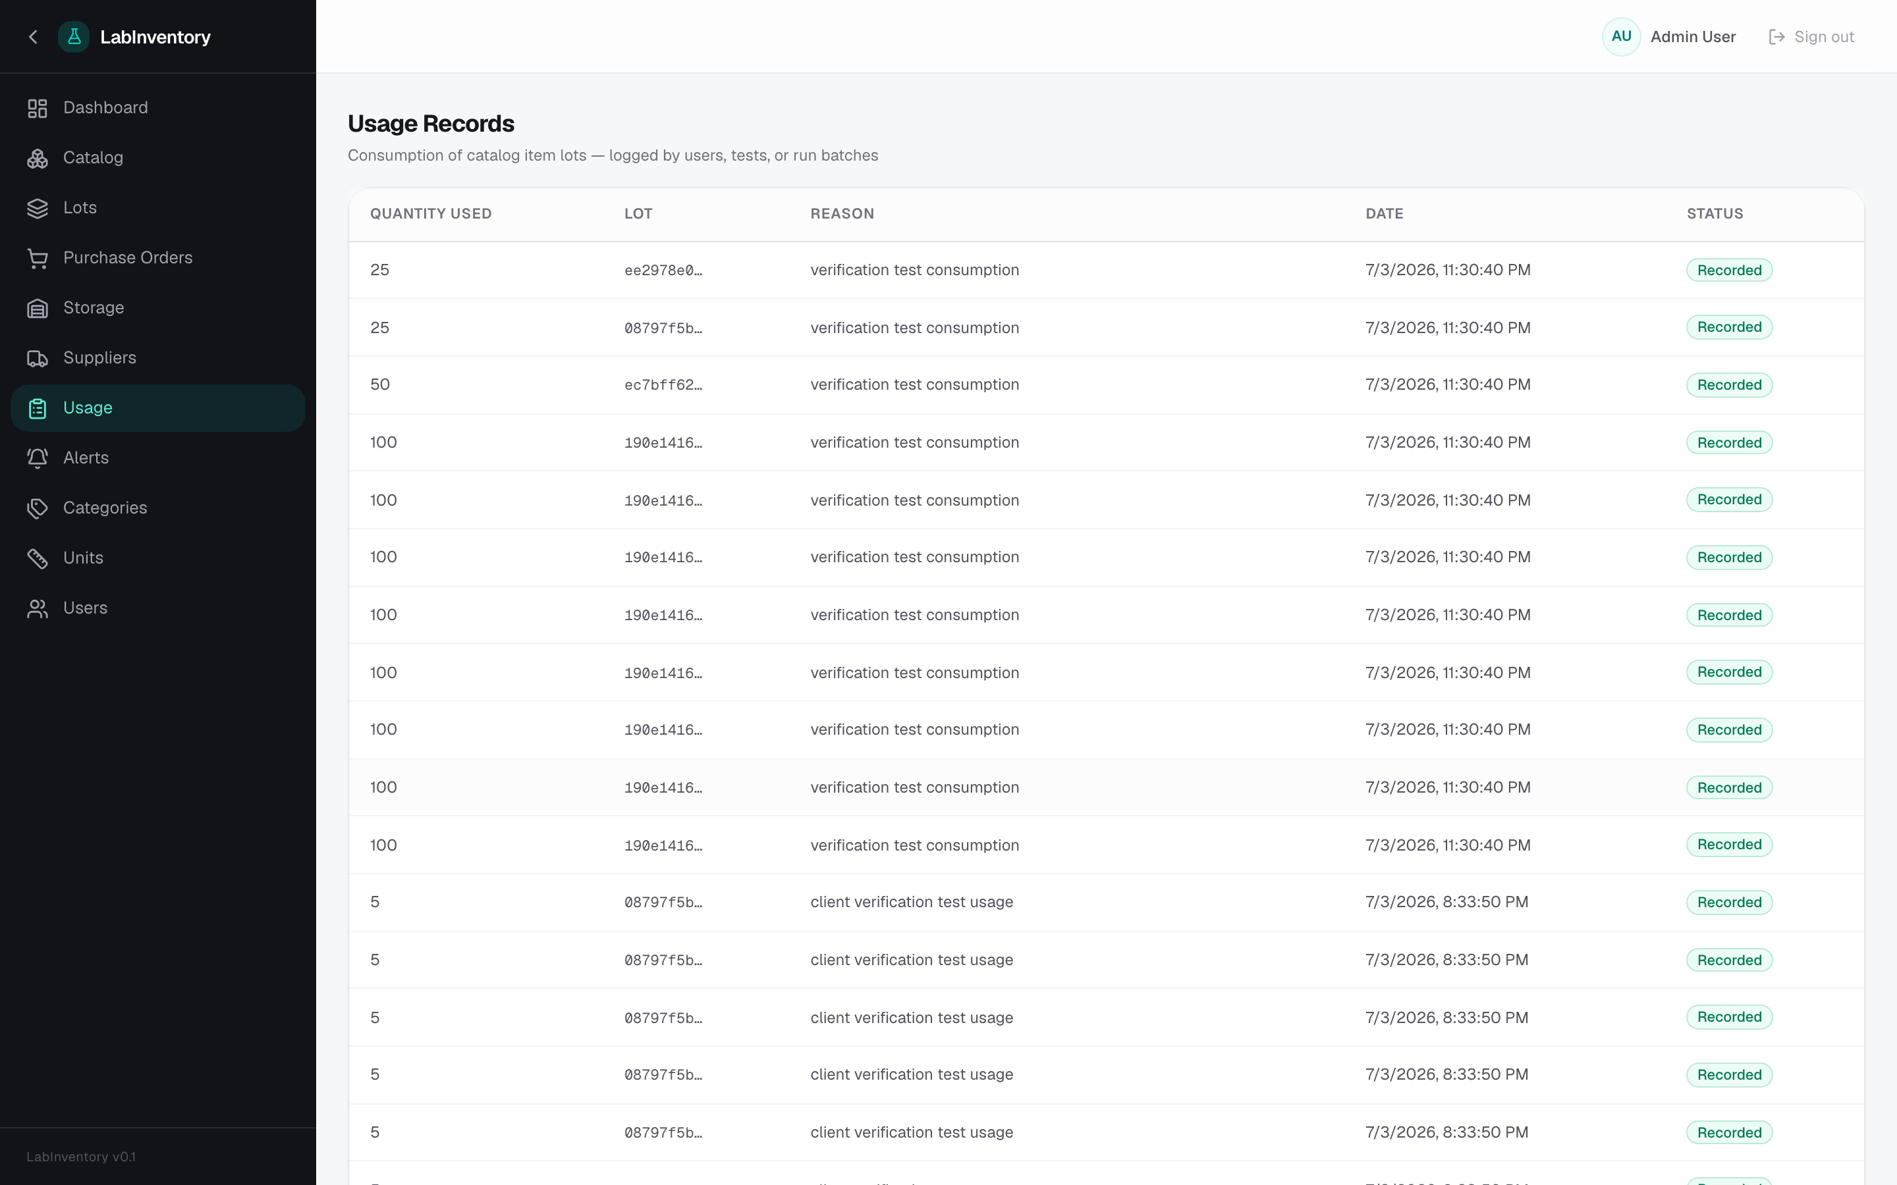Click the Admin User name
This screenshot has height=1185, width=1897.
tap(1693, 37)
